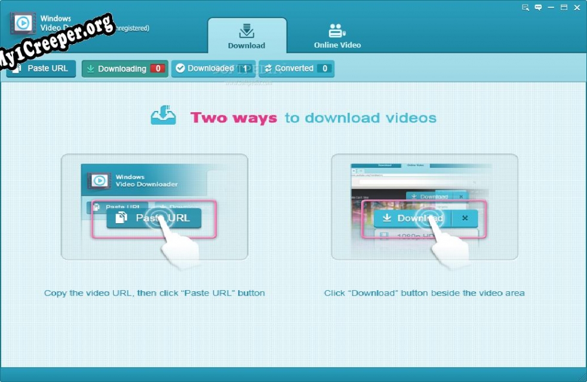View the Downloaded items list
Image resolution: width=587 pixels, height=382 pixels.
click(210, 69)
